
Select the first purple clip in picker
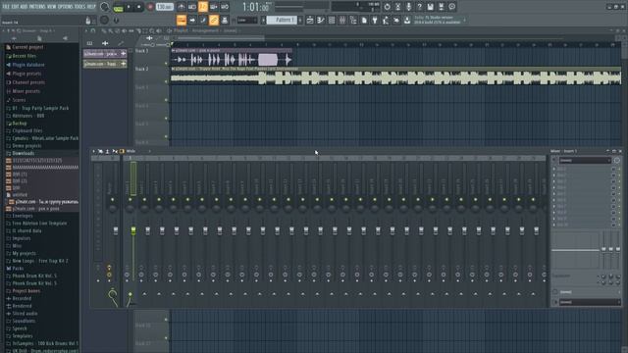(105, 54)
